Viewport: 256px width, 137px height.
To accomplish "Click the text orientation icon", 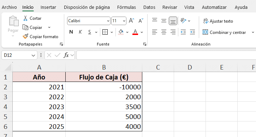I will [x=183, y=21].
